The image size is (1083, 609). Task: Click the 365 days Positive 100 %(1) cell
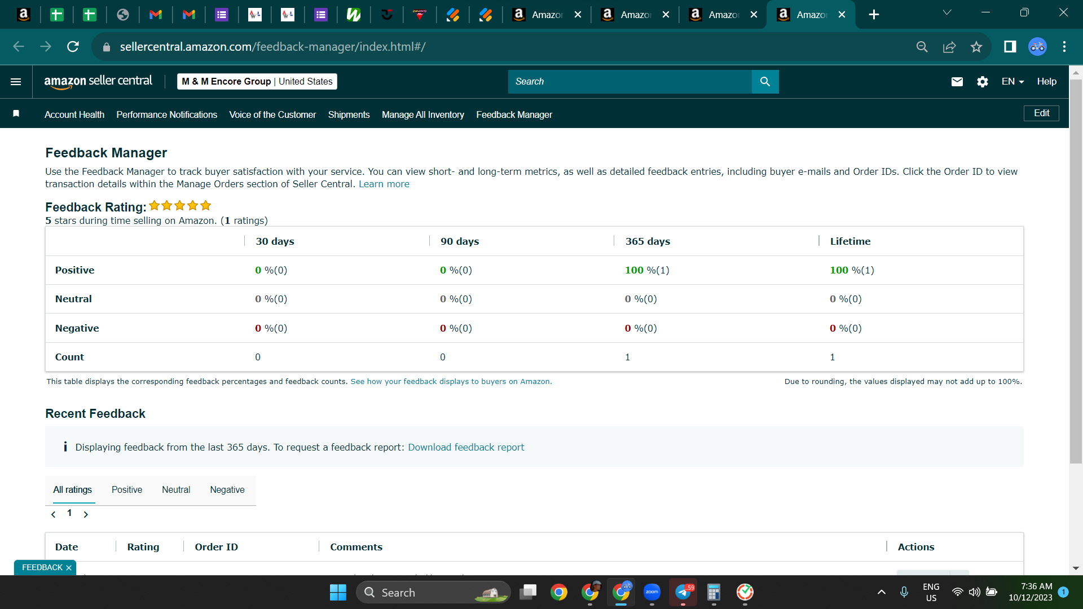pos(647,270)
